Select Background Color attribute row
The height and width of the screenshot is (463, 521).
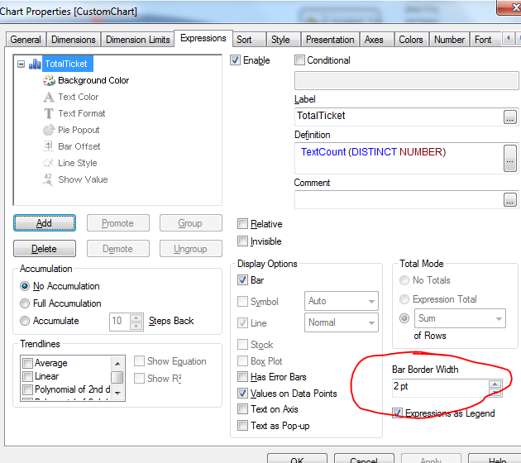[x=93, y=80]
